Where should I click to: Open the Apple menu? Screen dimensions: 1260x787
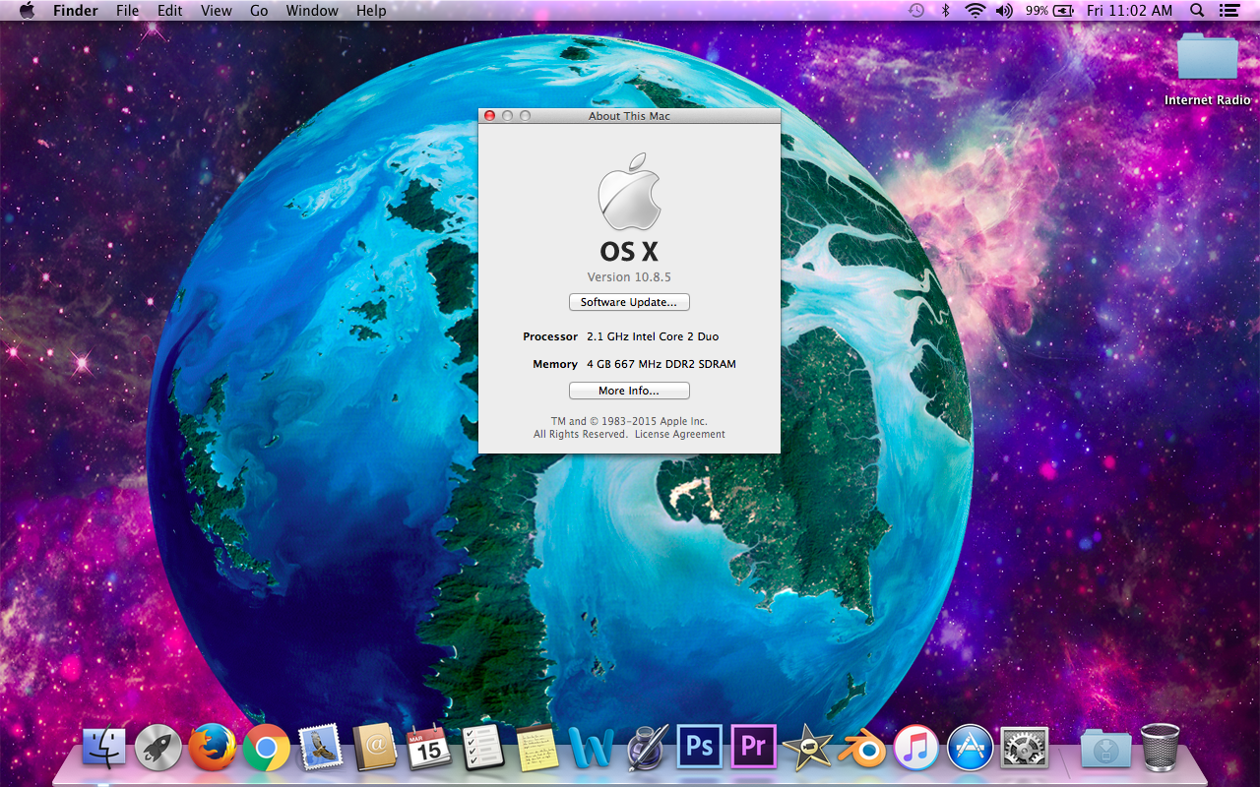coord(27,11)
